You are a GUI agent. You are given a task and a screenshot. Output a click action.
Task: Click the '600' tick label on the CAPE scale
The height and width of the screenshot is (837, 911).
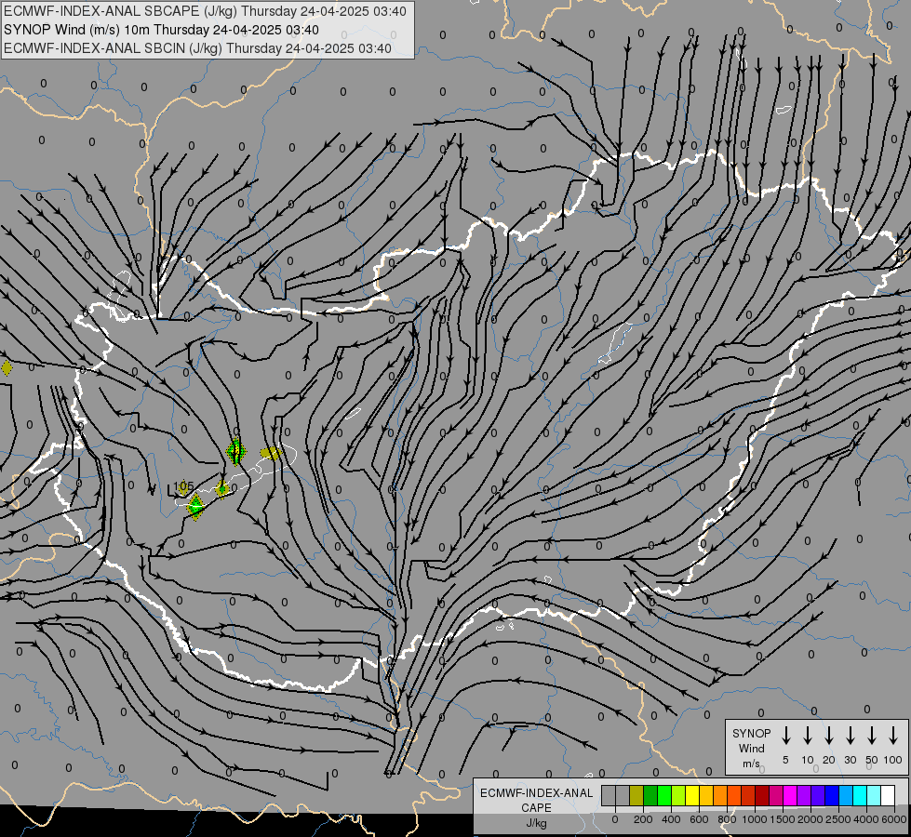point(699,819)
